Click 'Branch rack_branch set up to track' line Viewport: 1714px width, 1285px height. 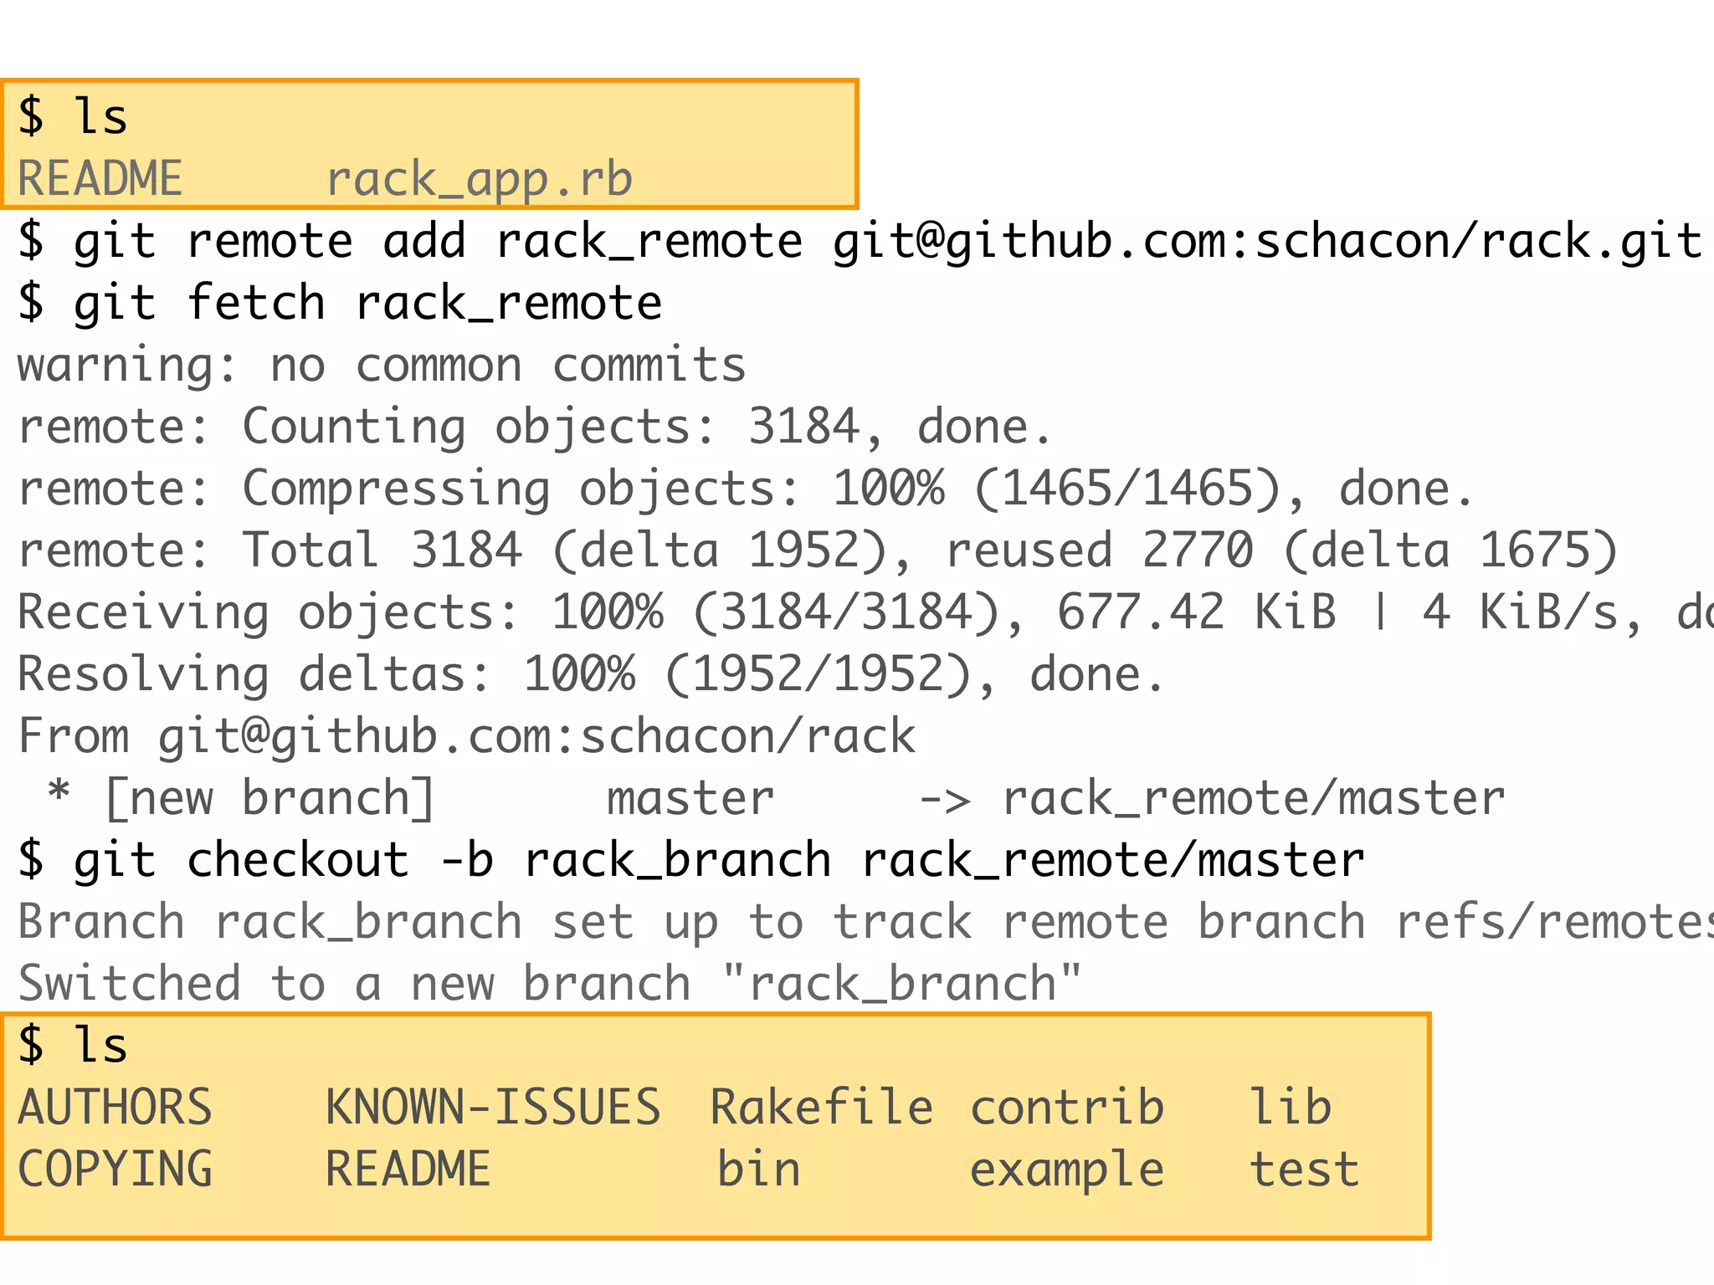point(865,923)
